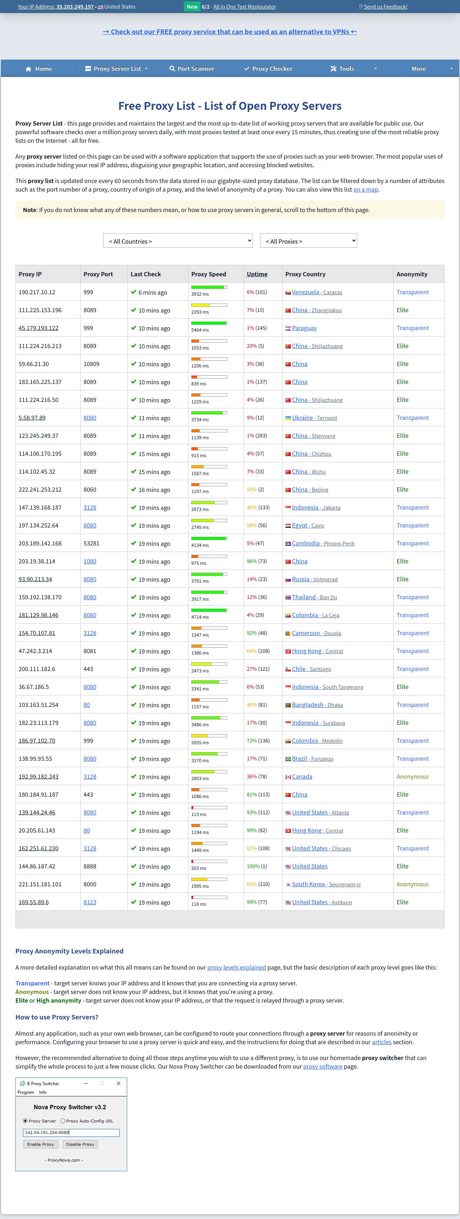Click the Egypt - Cairo country link
This screenshot has width=460, height=1219.
(308, 525)
